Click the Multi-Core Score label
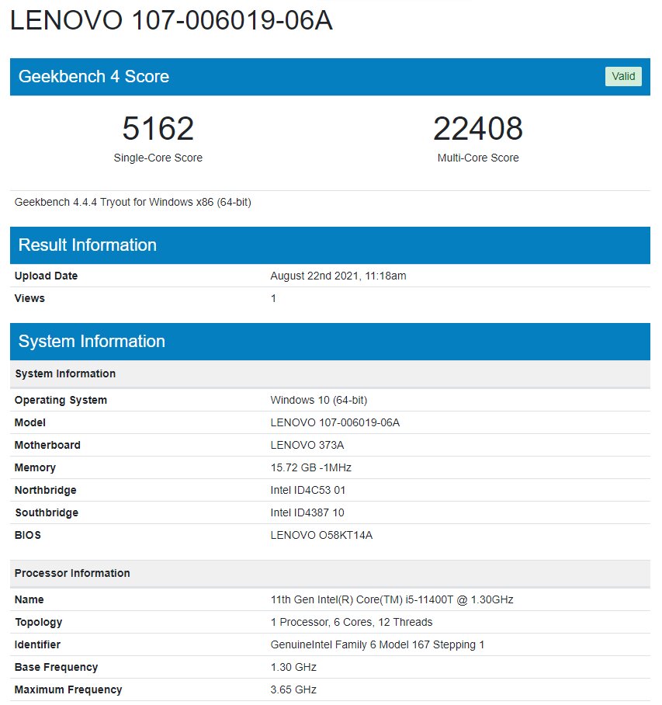662x705 pixels. 478,158
